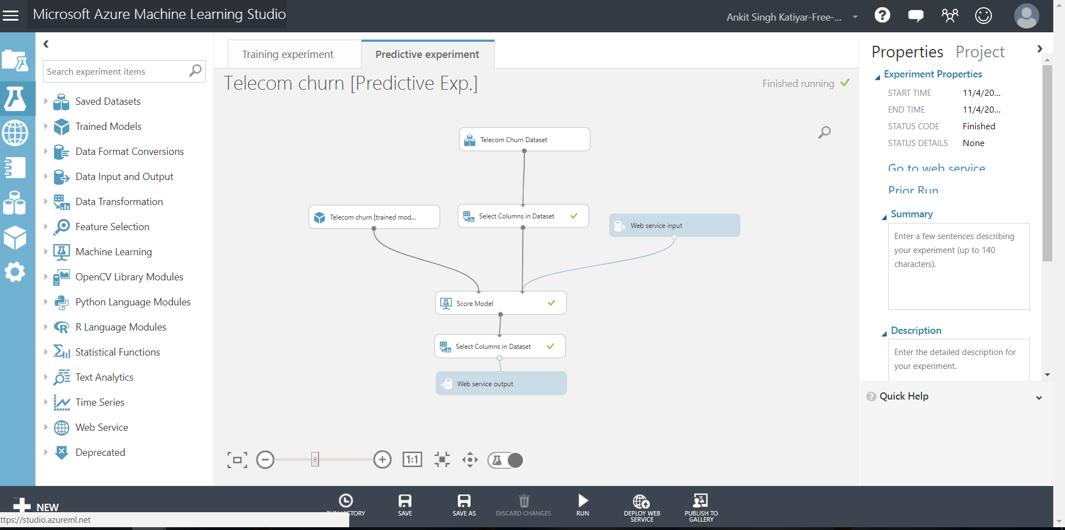1065x530 pixels.
Task: Open the Datasets sidebar icon
Action: coord(15,202)
